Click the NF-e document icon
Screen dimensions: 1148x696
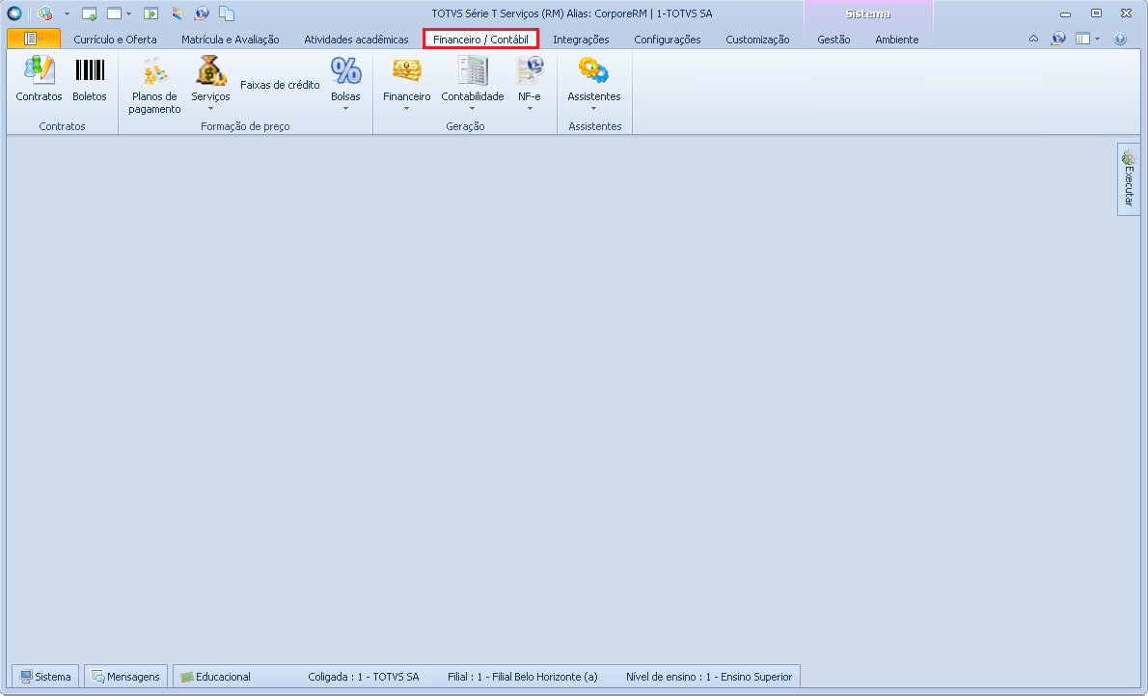pyautogui.click(x=530, y=71)
